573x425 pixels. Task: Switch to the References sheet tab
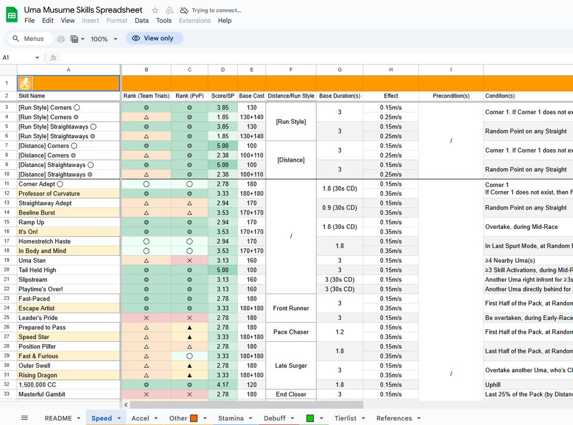tap(394, 418)
